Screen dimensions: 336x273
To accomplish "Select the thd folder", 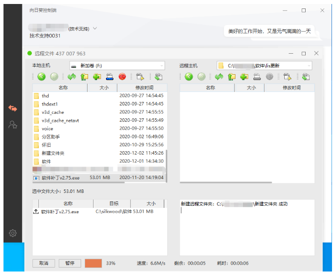I will pyautogui.click(x=100, y=95).
